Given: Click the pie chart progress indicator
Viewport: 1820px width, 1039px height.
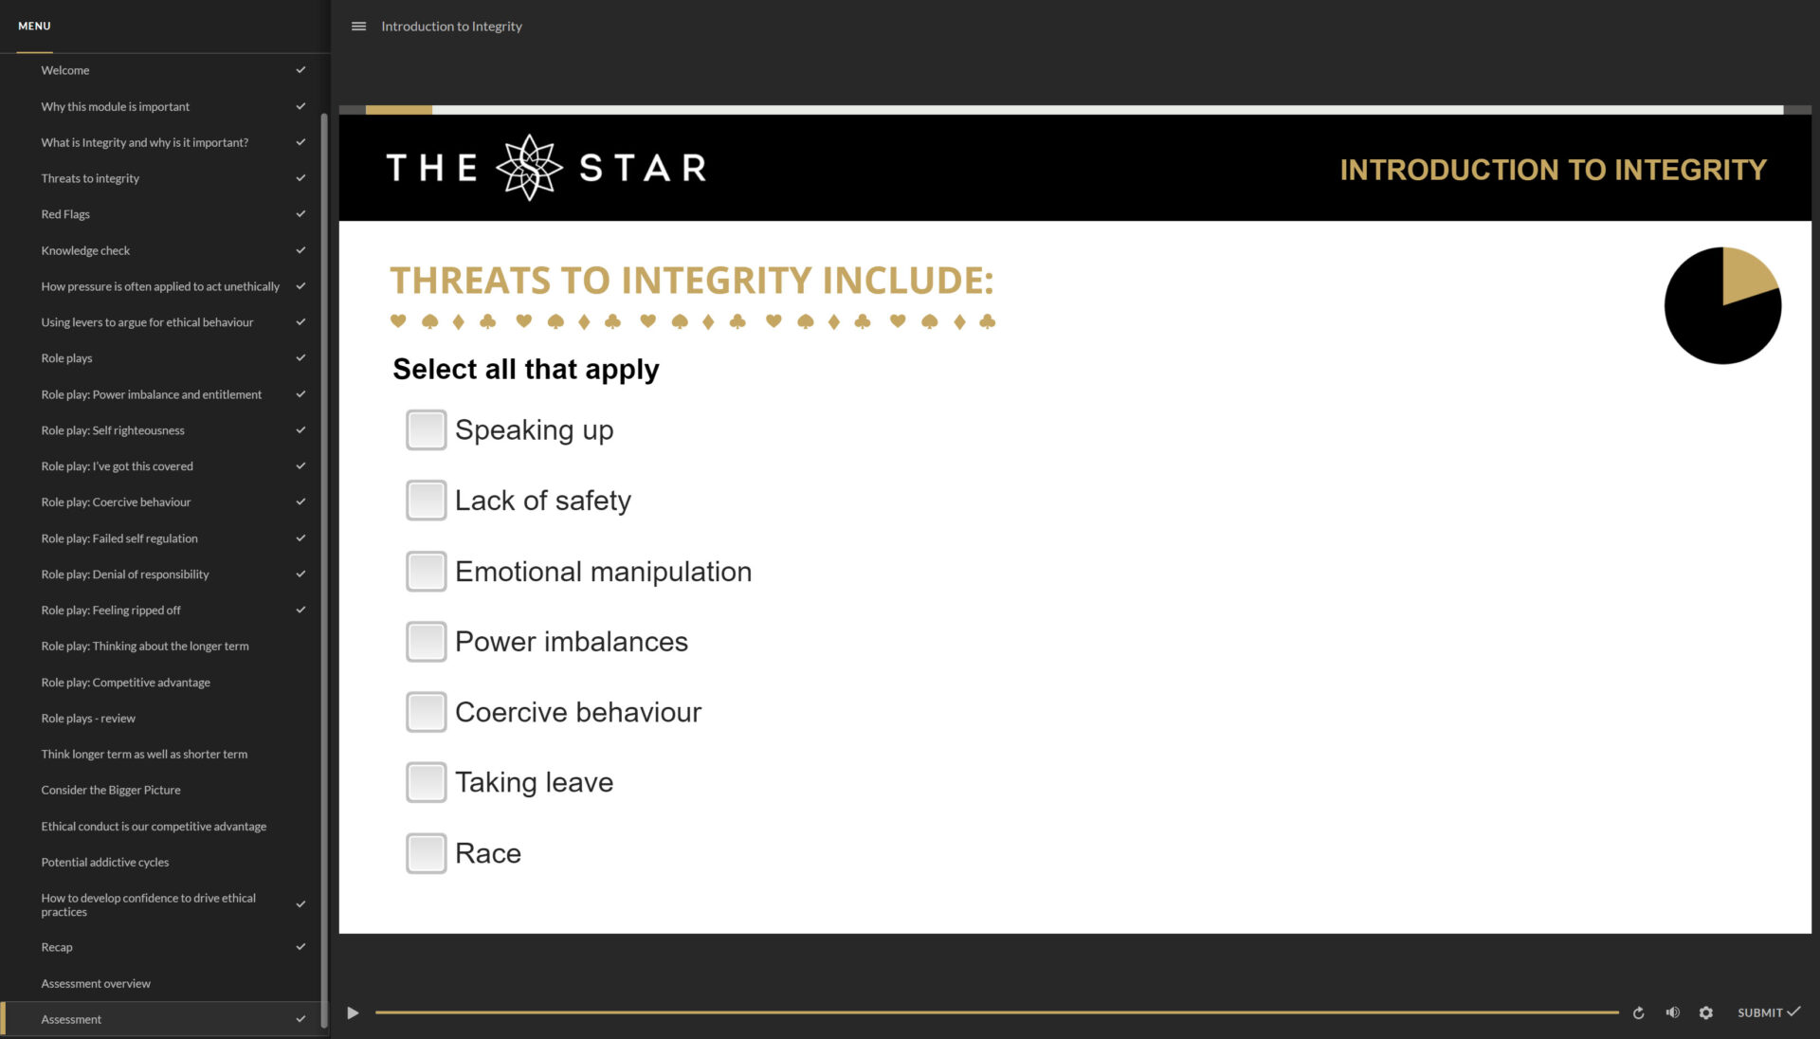Looking at the screenshot, I should [1722, 305].
